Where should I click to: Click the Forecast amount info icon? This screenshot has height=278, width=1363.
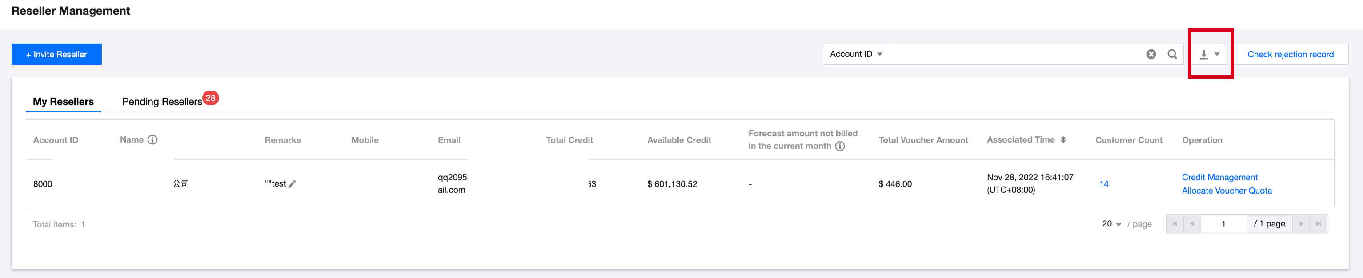(840, 146)
